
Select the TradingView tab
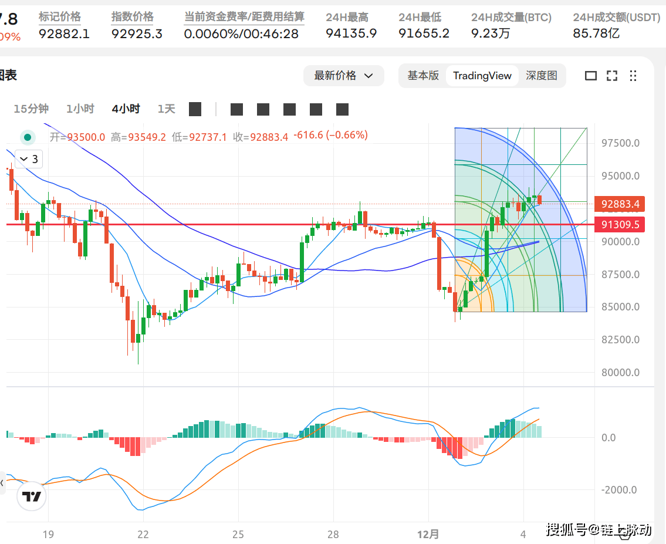(x=482, y=76)
